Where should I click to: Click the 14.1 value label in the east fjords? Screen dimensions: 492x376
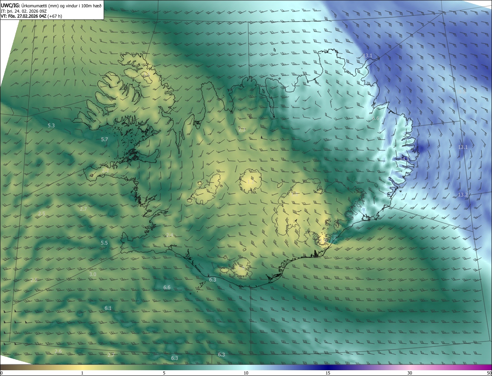click(x=405, y=158)
